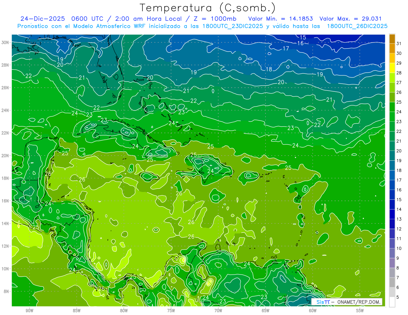Click the '8N' latitude axis label
Screen dimensions: 408x315
[x=6, y=291]
